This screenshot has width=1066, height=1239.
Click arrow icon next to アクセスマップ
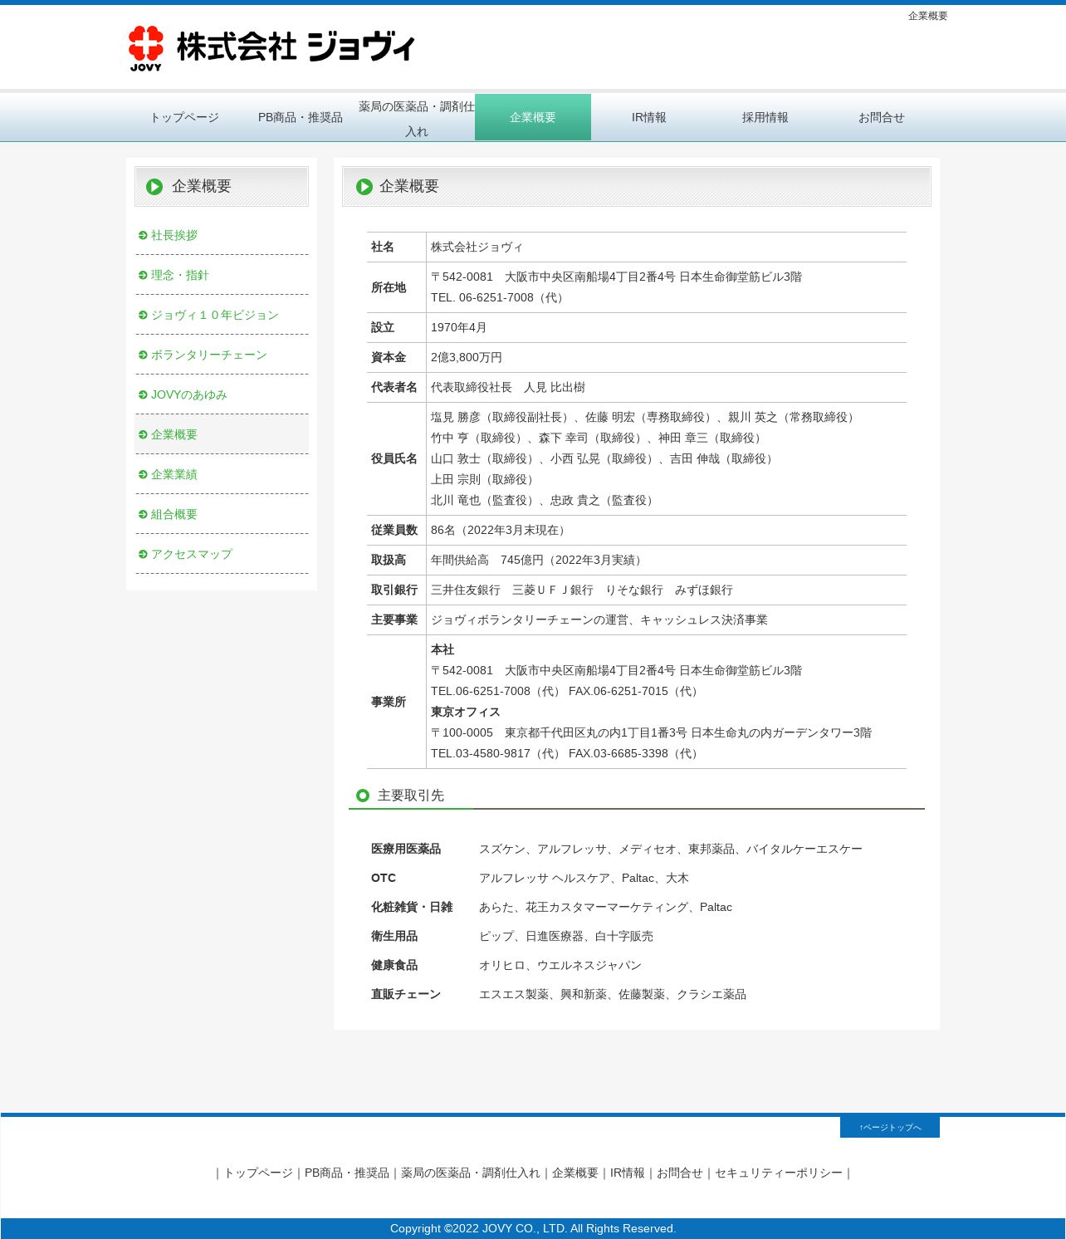(143, 555)
